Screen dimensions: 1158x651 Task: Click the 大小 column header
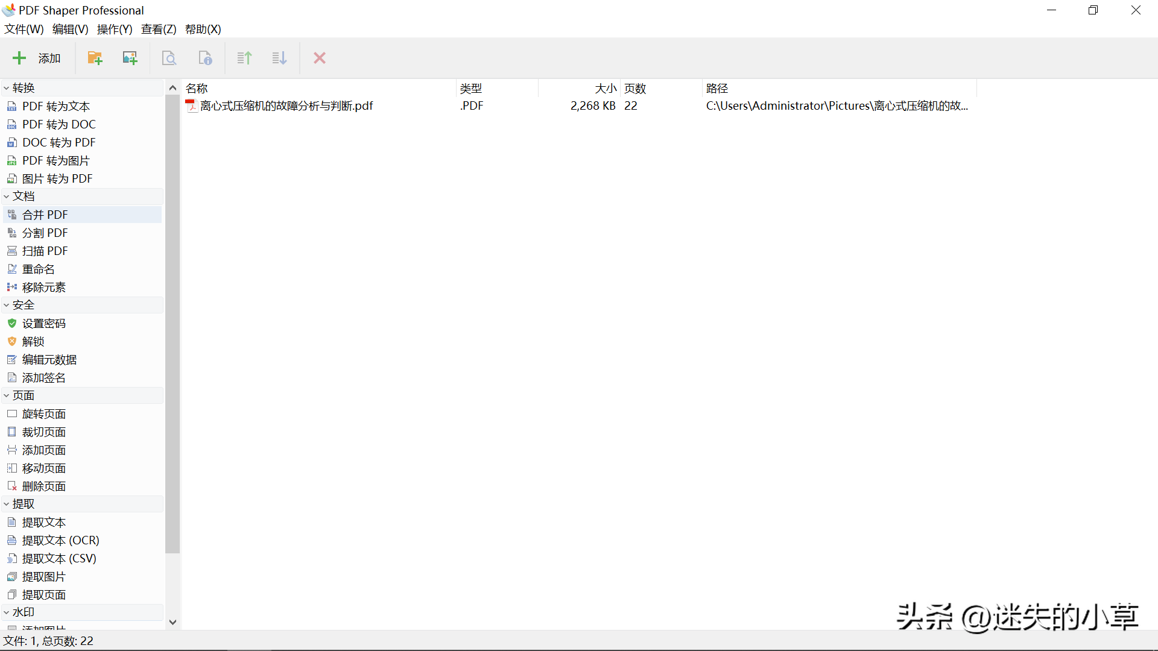click(579, 88)
